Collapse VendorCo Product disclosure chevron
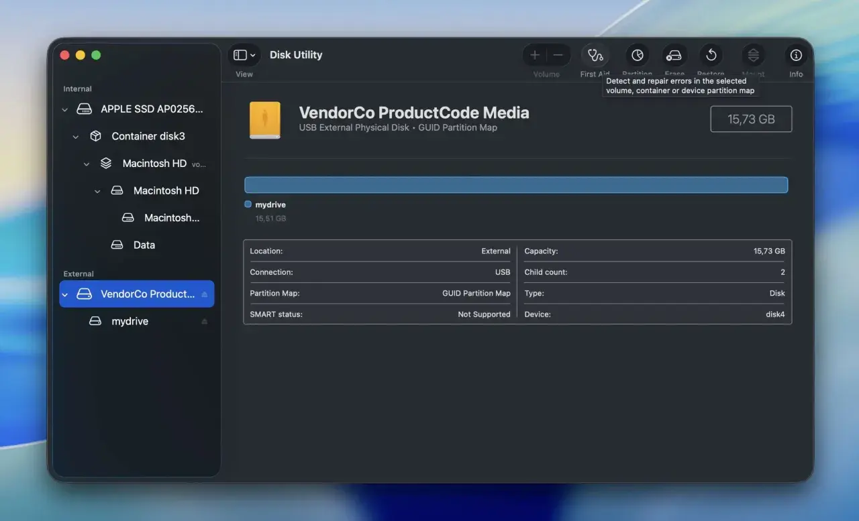The height and width of the screenshot is (521, 859). 65,294
